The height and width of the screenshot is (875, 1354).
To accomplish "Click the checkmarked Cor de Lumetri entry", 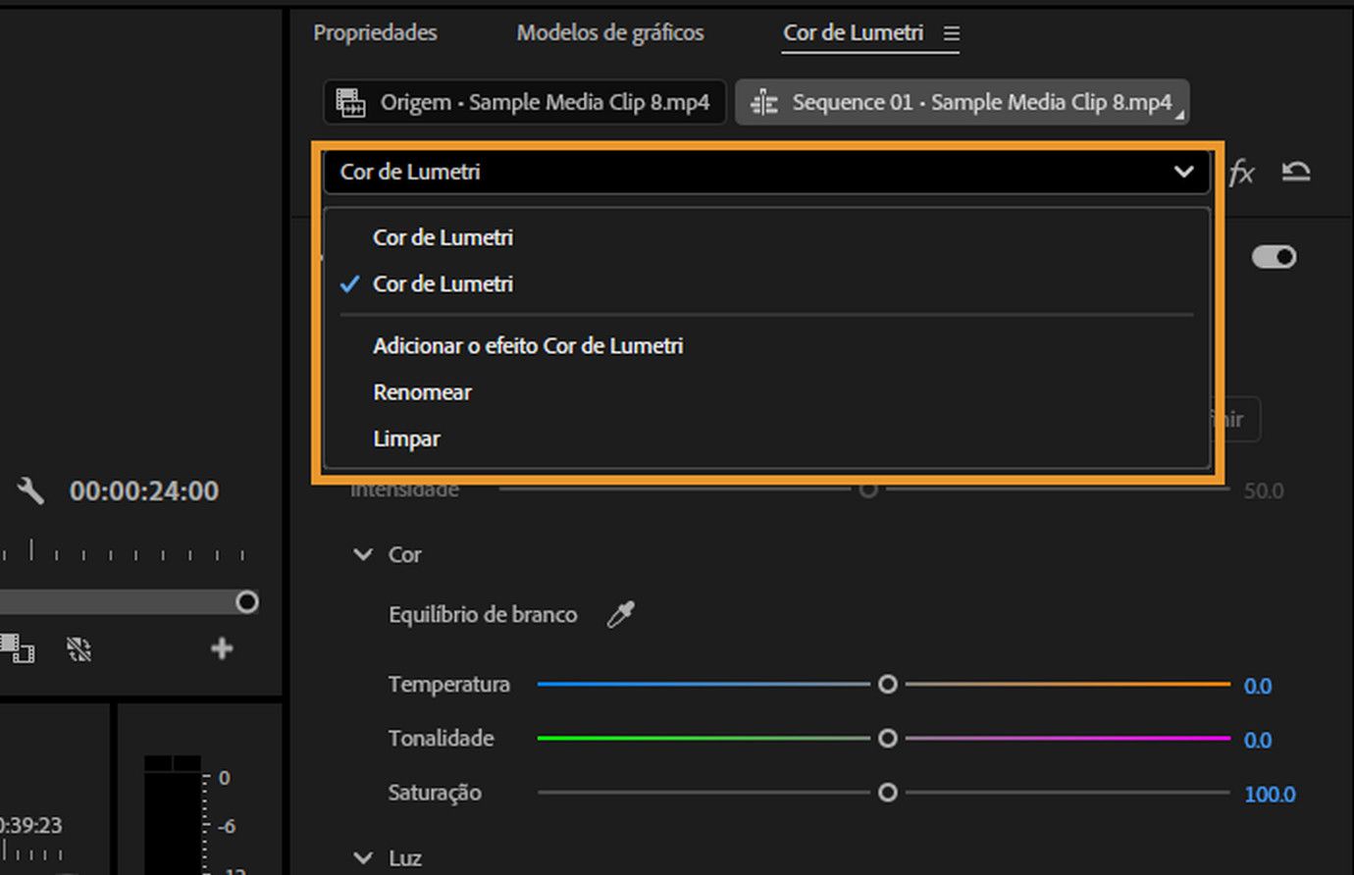I will pos(443,283).
